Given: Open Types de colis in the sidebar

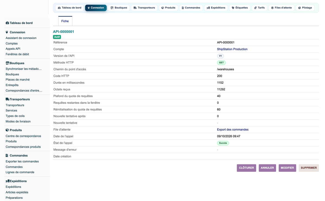Looking at the screenshot, I should pos(15,116).
